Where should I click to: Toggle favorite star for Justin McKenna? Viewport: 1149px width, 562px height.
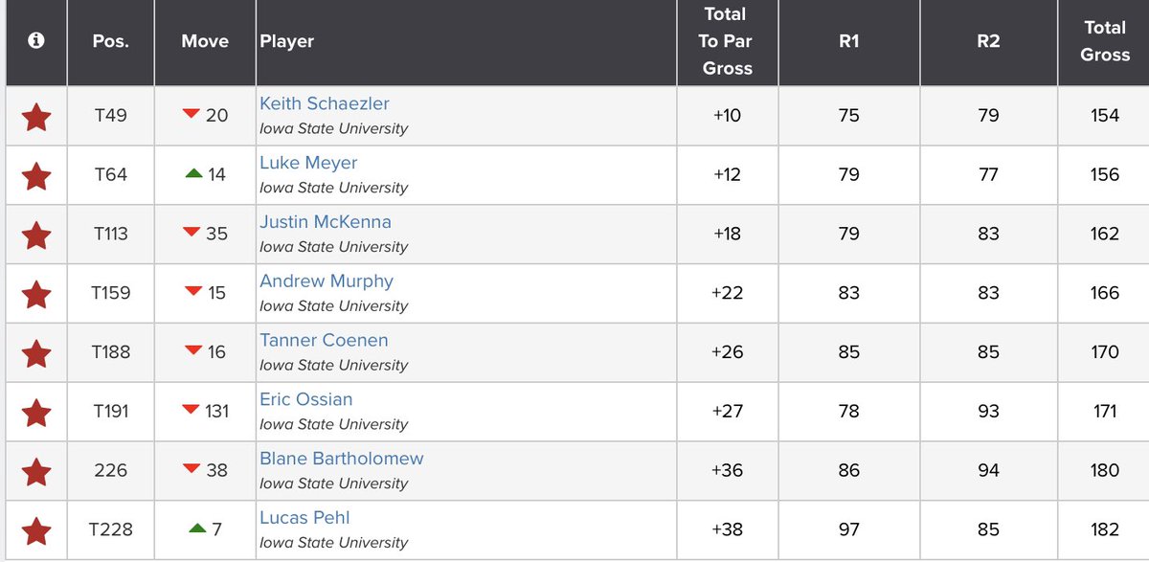(x=36, y=236)
